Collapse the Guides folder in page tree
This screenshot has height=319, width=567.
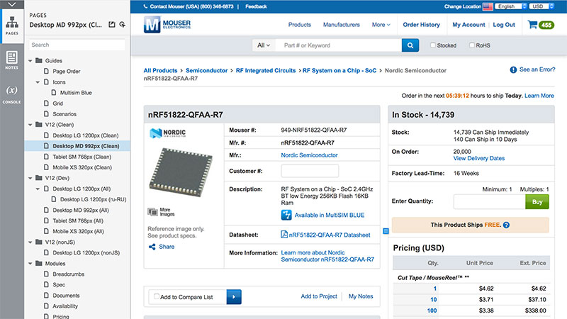point(30,60)
